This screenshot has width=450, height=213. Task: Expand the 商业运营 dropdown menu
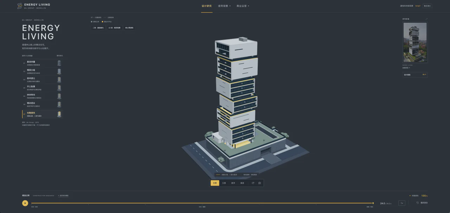[243, 6]
